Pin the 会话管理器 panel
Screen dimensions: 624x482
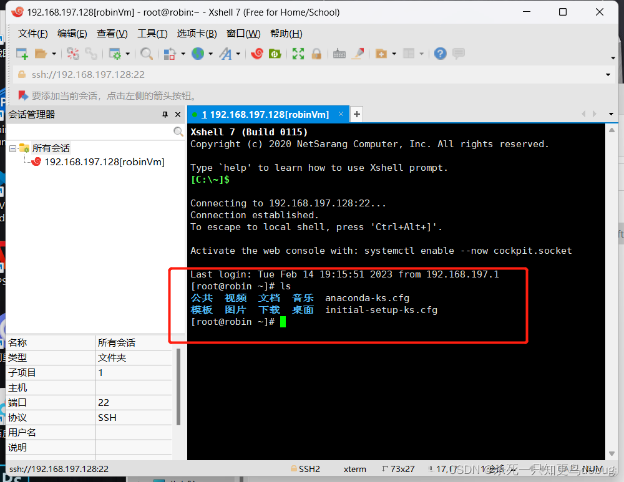click(165, 115)
